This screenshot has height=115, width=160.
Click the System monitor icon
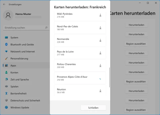pos(6,38)
